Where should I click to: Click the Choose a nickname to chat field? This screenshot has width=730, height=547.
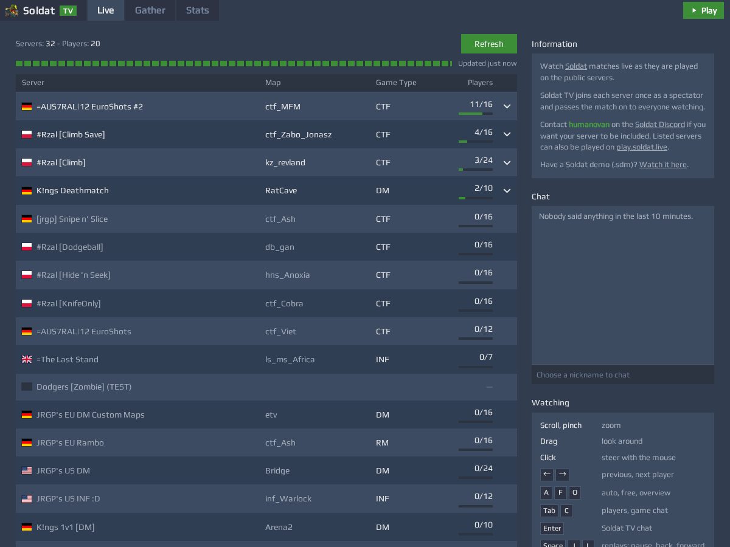coord(623,375)
